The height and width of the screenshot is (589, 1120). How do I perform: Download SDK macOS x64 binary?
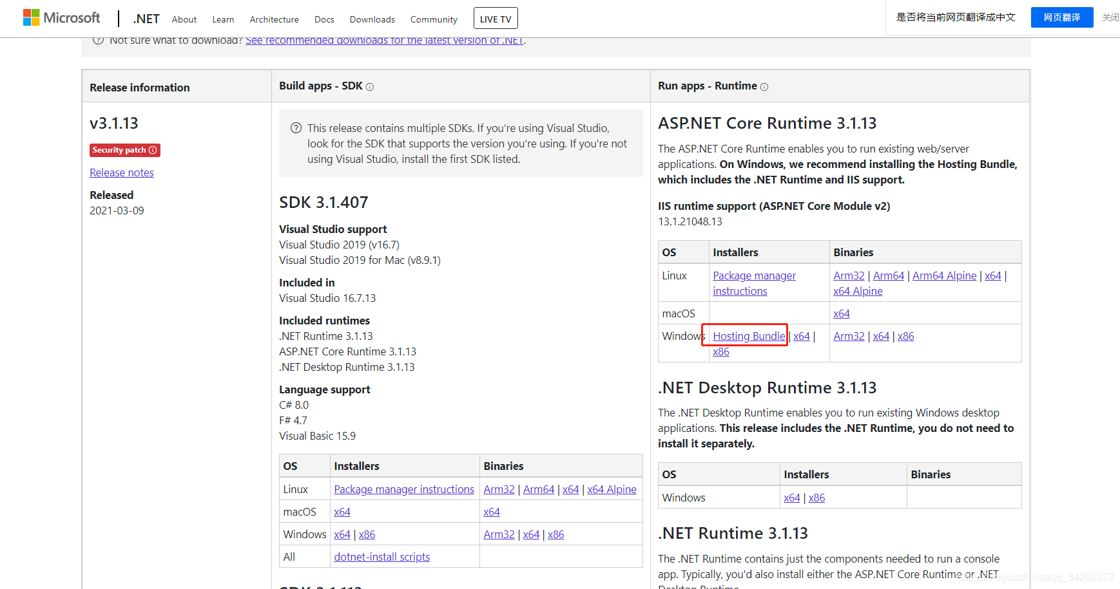(x=492, y=512)
